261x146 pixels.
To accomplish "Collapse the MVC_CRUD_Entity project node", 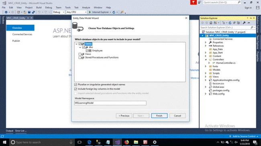I will (202, 36).
